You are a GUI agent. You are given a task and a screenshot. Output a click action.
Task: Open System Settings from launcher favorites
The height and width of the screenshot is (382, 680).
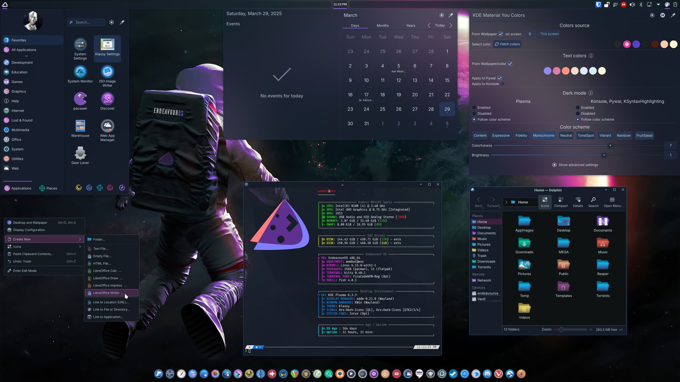tap(80, 49)
